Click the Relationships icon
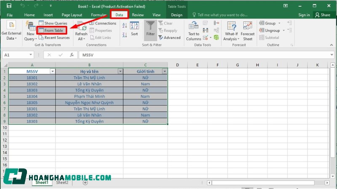This screenshot has height=189, width=337. pos(217,30)
